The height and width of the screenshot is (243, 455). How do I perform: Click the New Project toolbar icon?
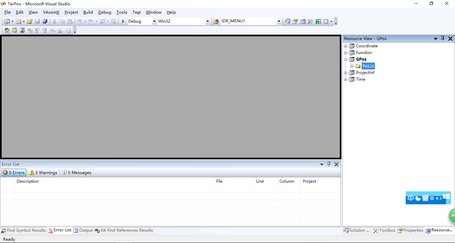click(7, 21)
